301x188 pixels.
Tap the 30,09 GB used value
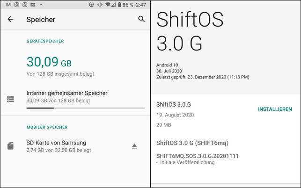click(x=49, y=62)
